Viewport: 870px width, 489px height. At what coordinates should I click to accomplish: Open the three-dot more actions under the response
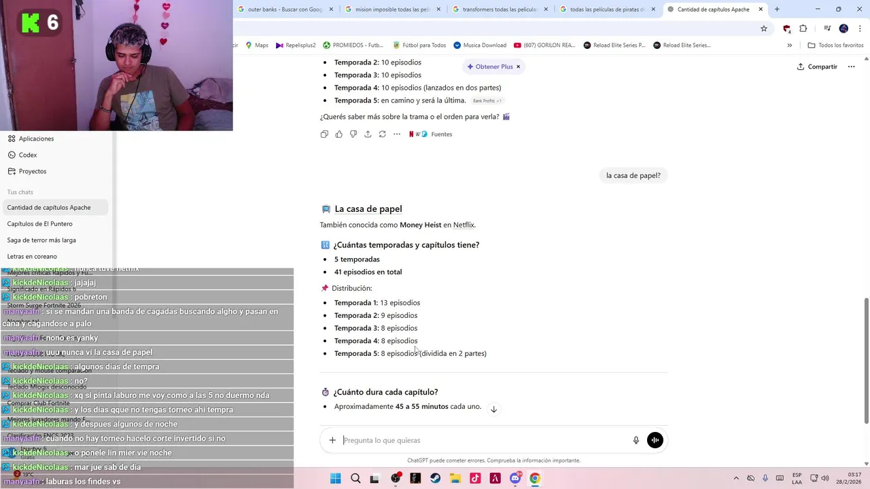pos(397,134)
